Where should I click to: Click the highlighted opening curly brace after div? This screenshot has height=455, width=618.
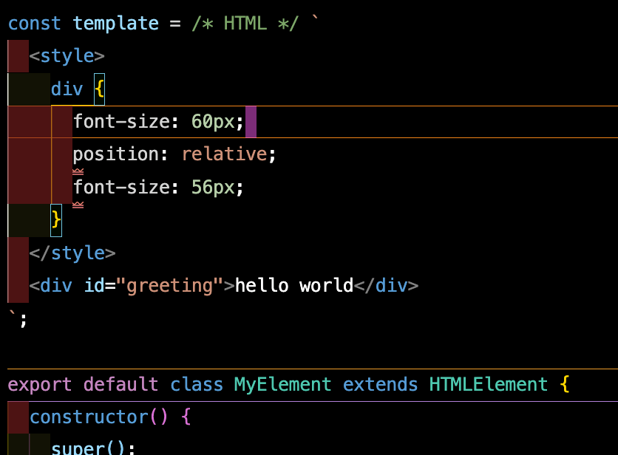click(99, 89)
